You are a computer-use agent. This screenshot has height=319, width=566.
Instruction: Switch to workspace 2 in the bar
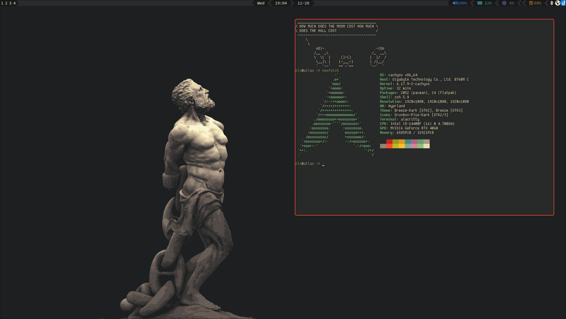tap(6, 3)
